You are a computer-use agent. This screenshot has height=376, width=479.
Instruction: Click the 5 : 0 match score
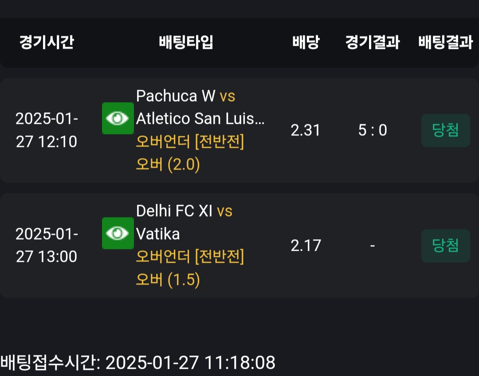click(372, 130)
